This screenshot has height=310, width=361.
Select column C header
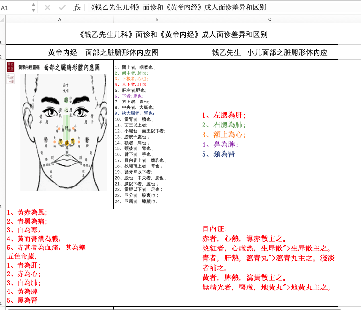click(x=270, y=20)
